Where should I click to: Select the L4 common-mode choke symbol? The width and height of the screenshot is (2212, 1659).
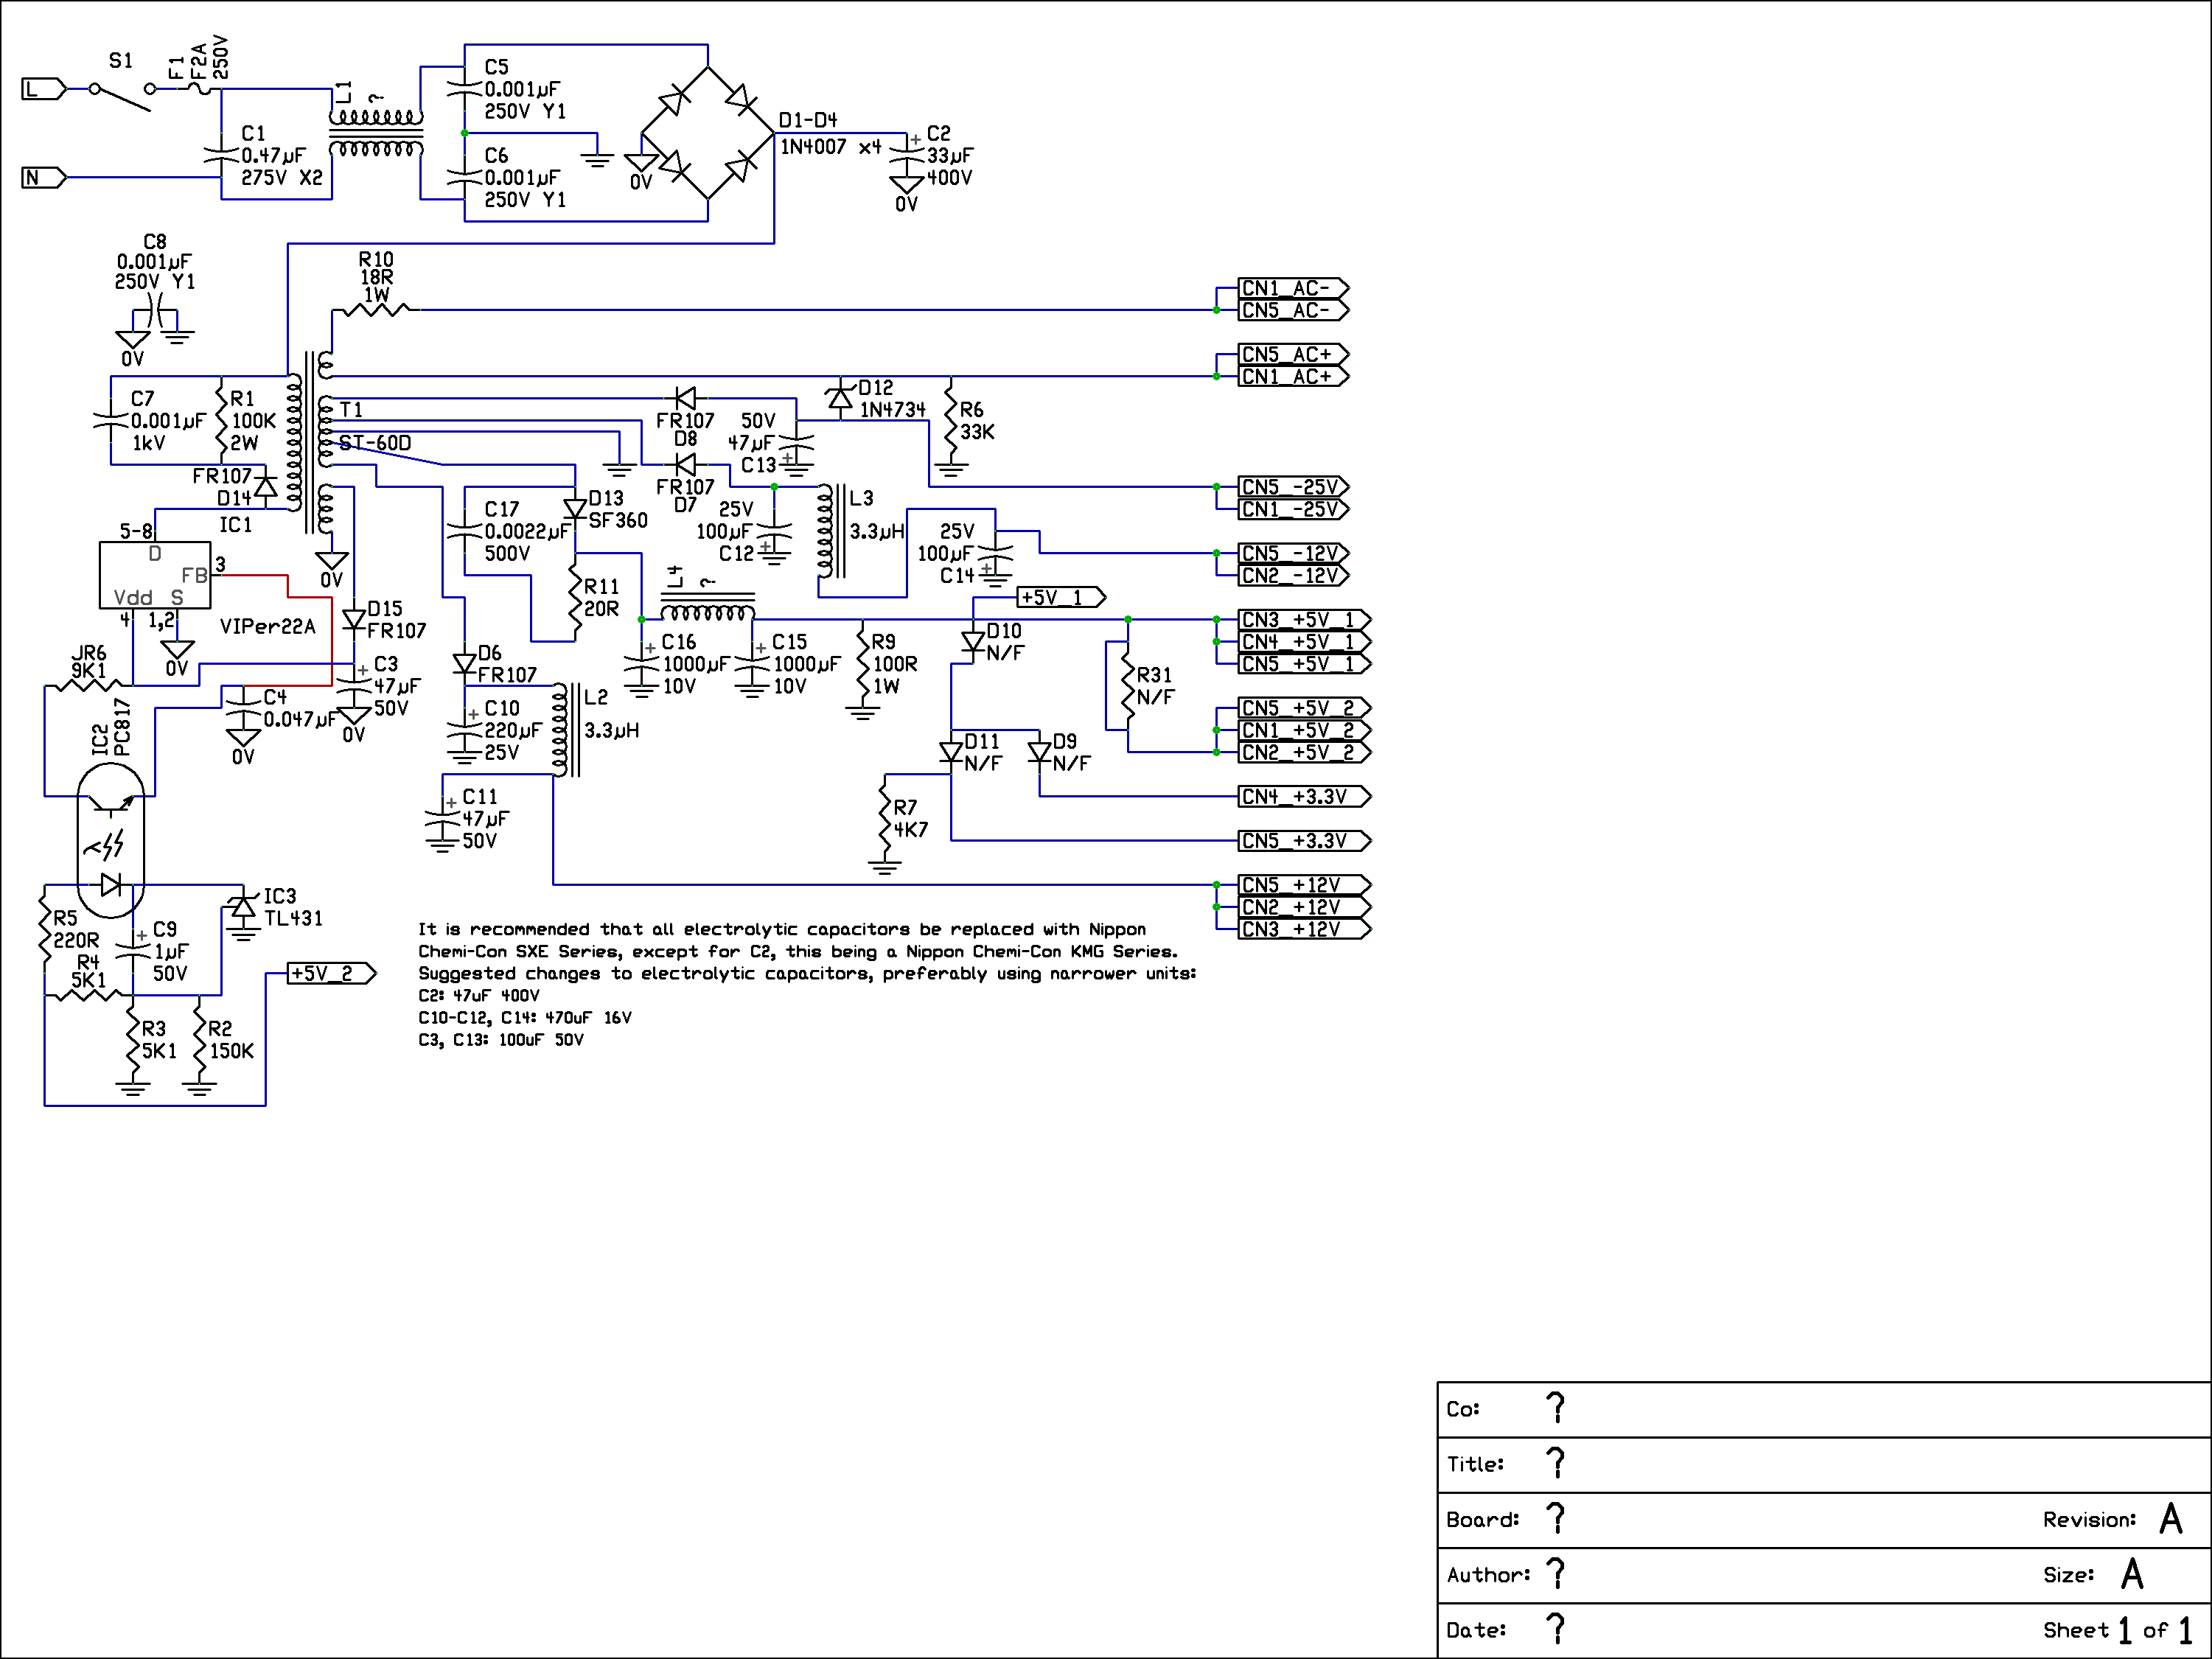coord(708,607)
